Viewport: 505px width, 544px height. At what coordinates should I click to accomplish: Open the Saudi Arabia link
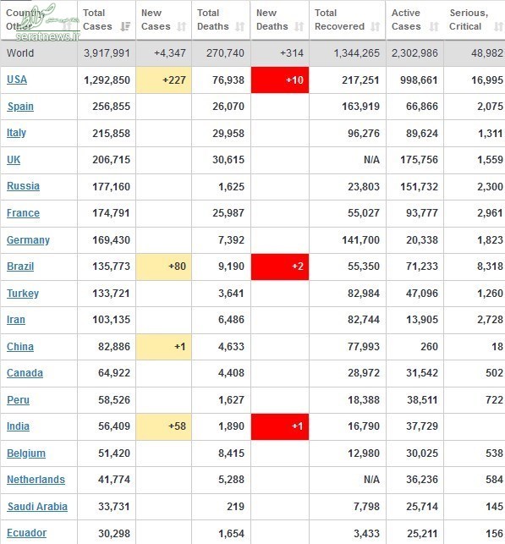pyautogui.click(x=37, y=507)
